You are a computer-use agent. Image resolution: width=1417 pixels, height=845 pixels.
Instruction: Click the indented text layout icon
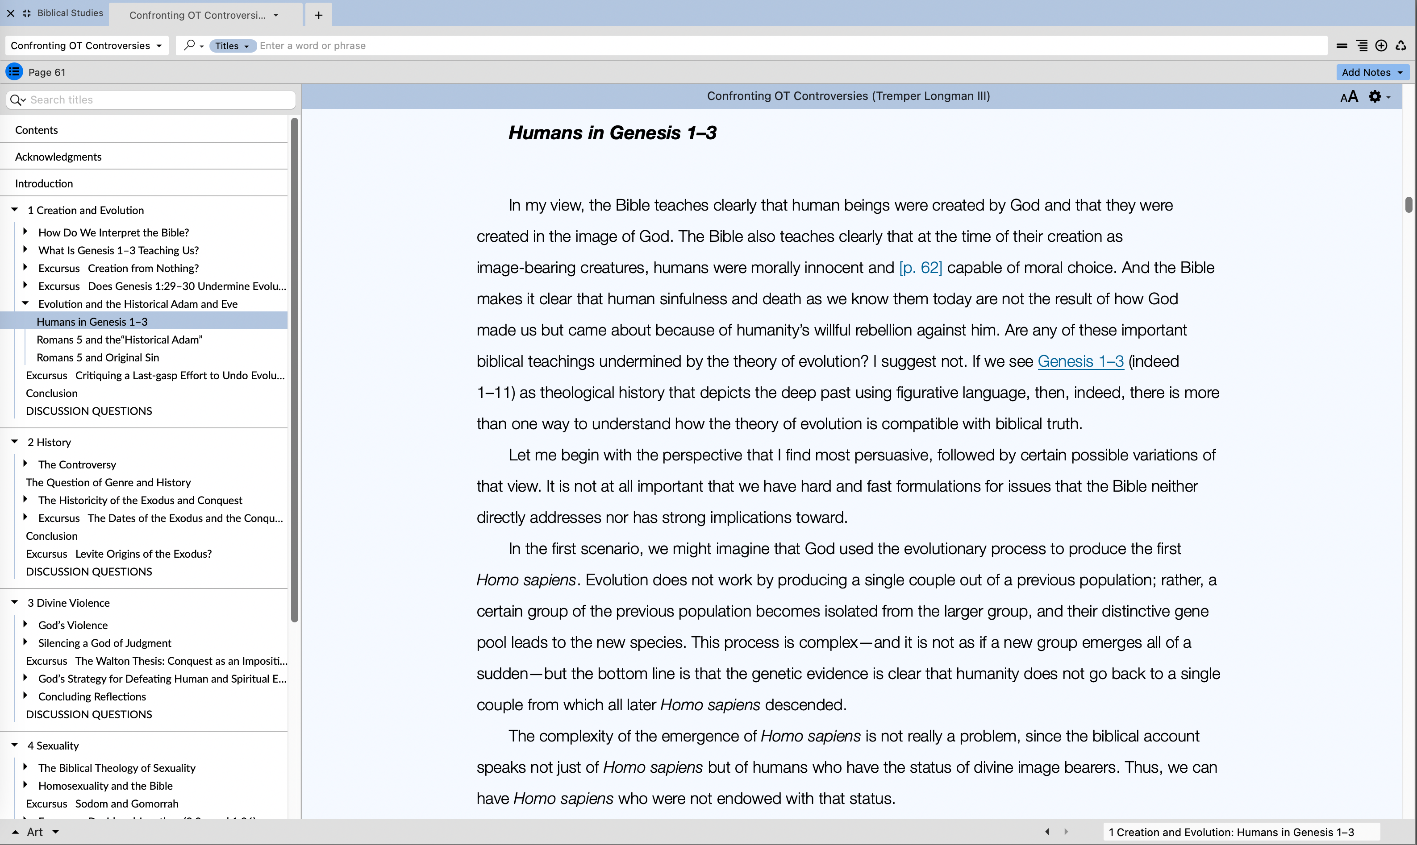click(x=1362, y=46)
